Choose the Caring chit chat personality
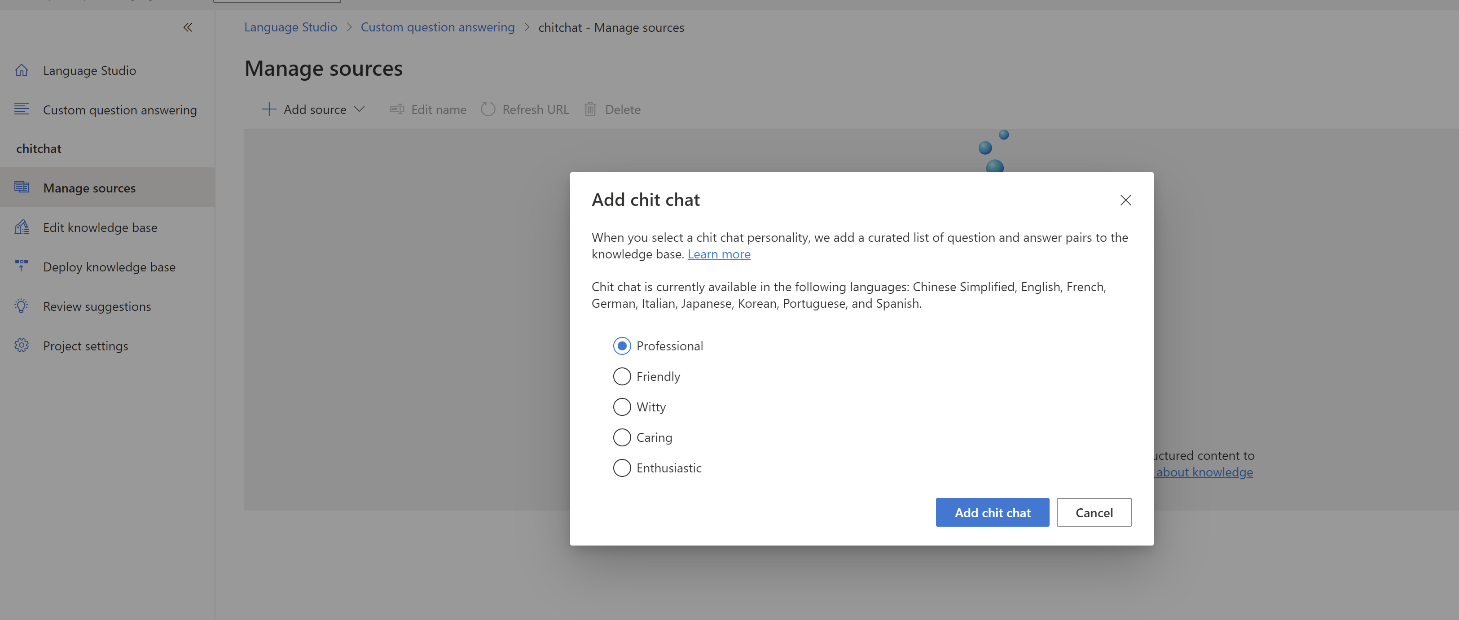This screenshot has width=1459, height=620. point(622,438)
